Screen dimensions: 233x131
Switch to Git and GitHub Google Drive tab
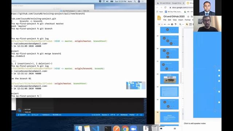pyautogui.click(x=170, y=3)
